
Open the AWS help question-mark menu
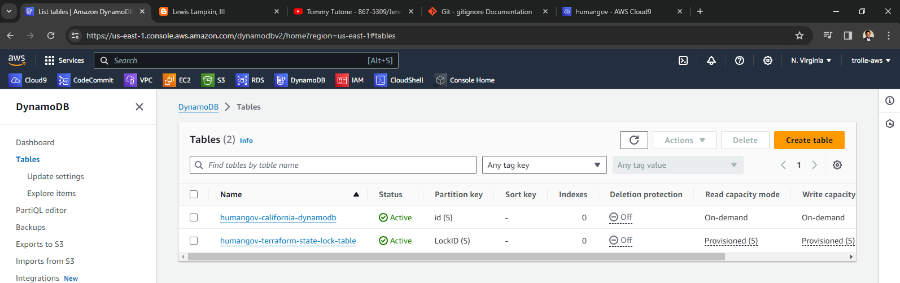(740, 60)
